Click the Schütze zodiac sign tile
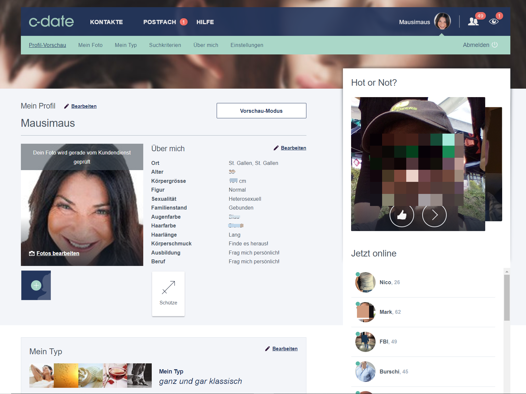This screenshot has height=394, width=526. point(168,294)
